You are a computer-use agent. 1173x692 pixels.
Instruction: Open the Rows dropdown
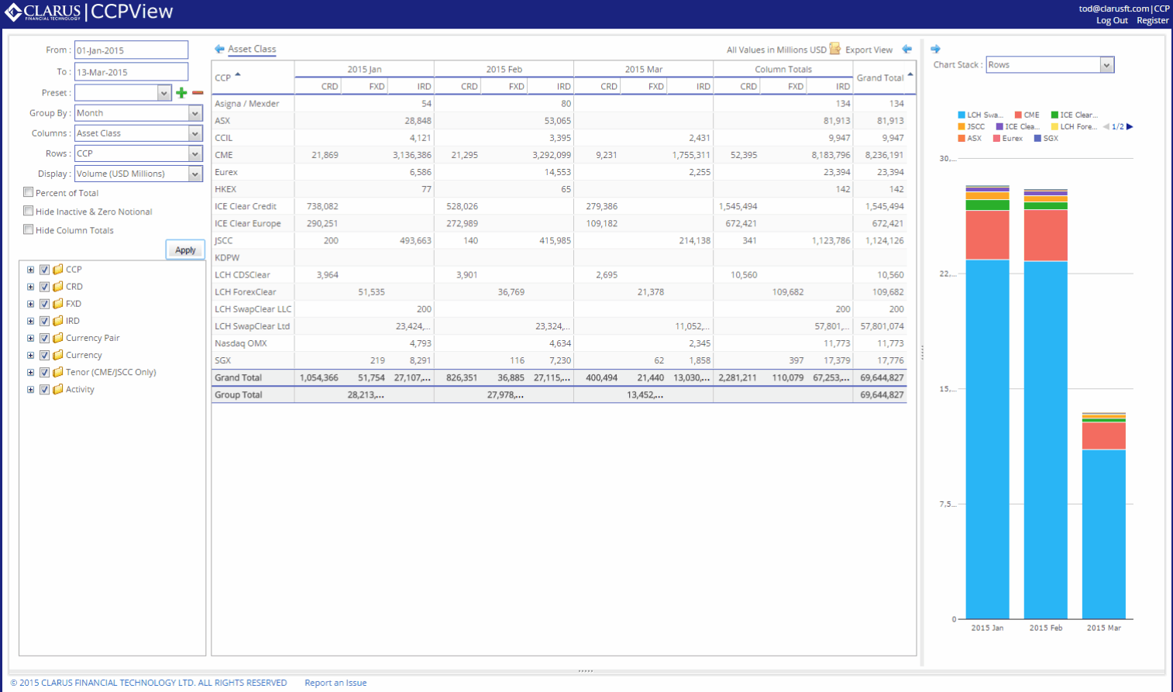195,153
